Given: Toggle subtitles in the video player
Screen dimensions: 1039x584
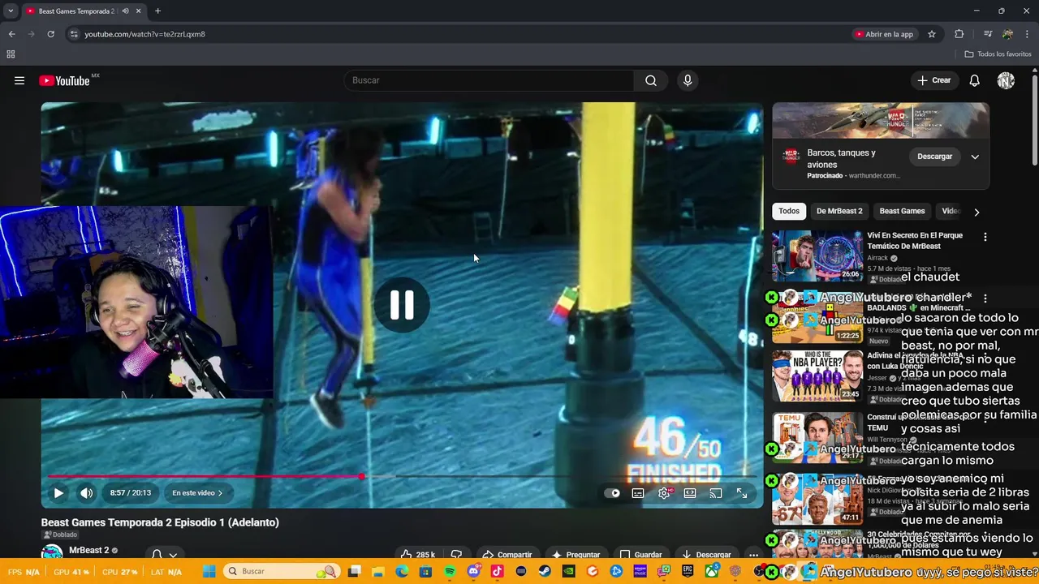Looking at the screenshot, I should click(638, 492).
